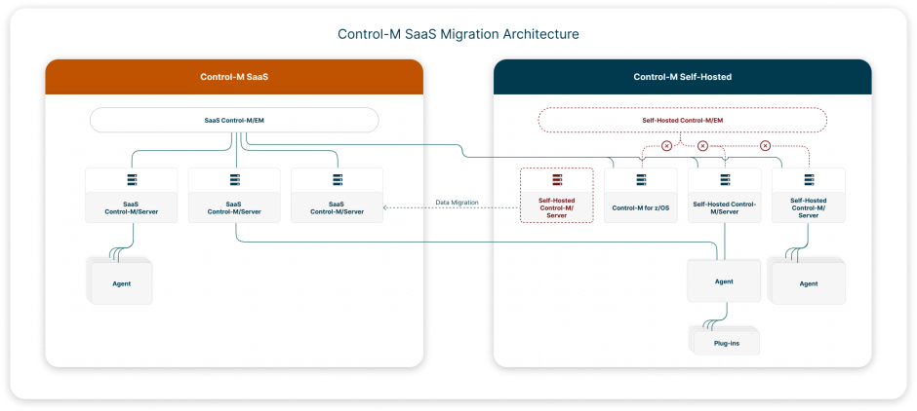
Task: Click server icon of the rightmost Self-Hosted server
Action: pos(808,180)
